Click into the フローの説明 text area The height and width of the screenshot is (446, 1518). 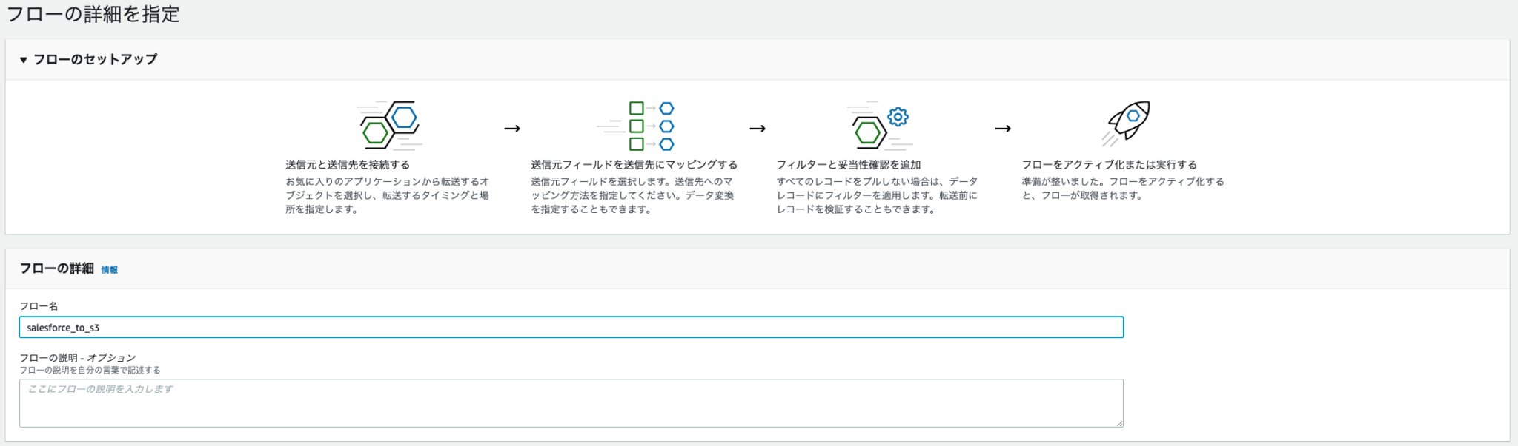(x=571, y=403)
